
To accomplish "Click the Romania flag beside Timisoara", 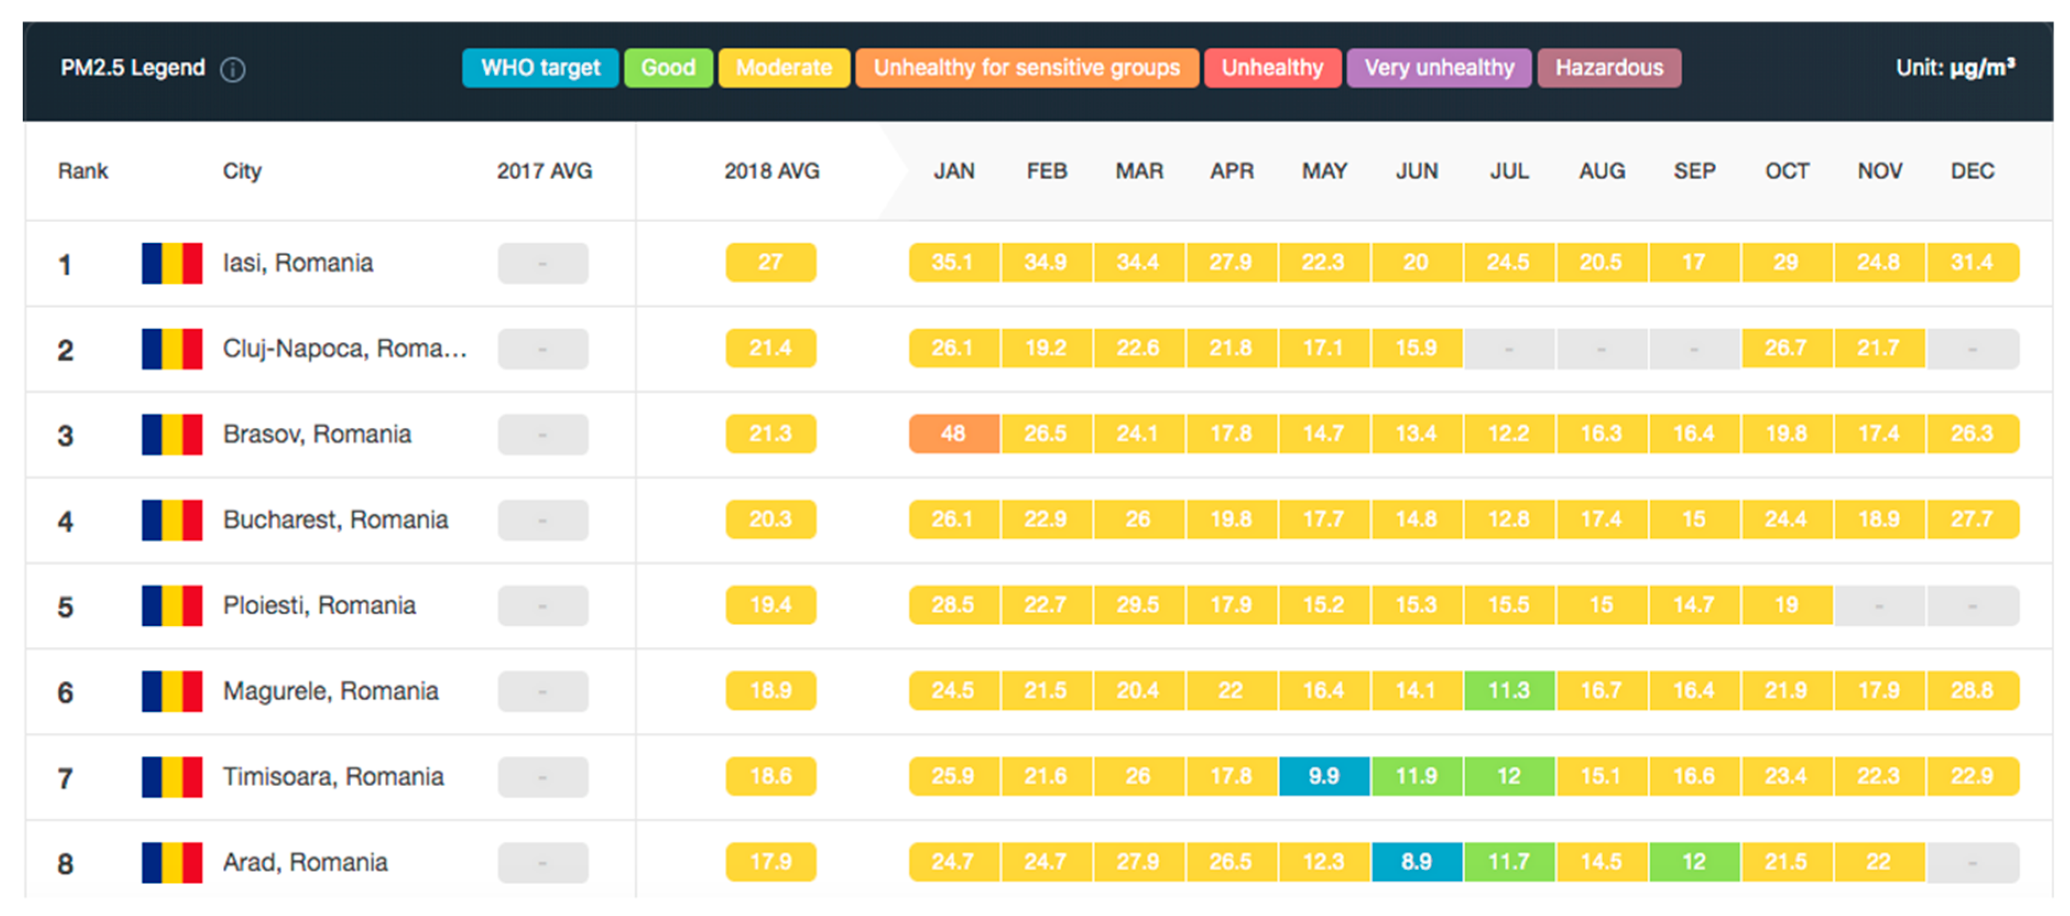I will (172, 777).
